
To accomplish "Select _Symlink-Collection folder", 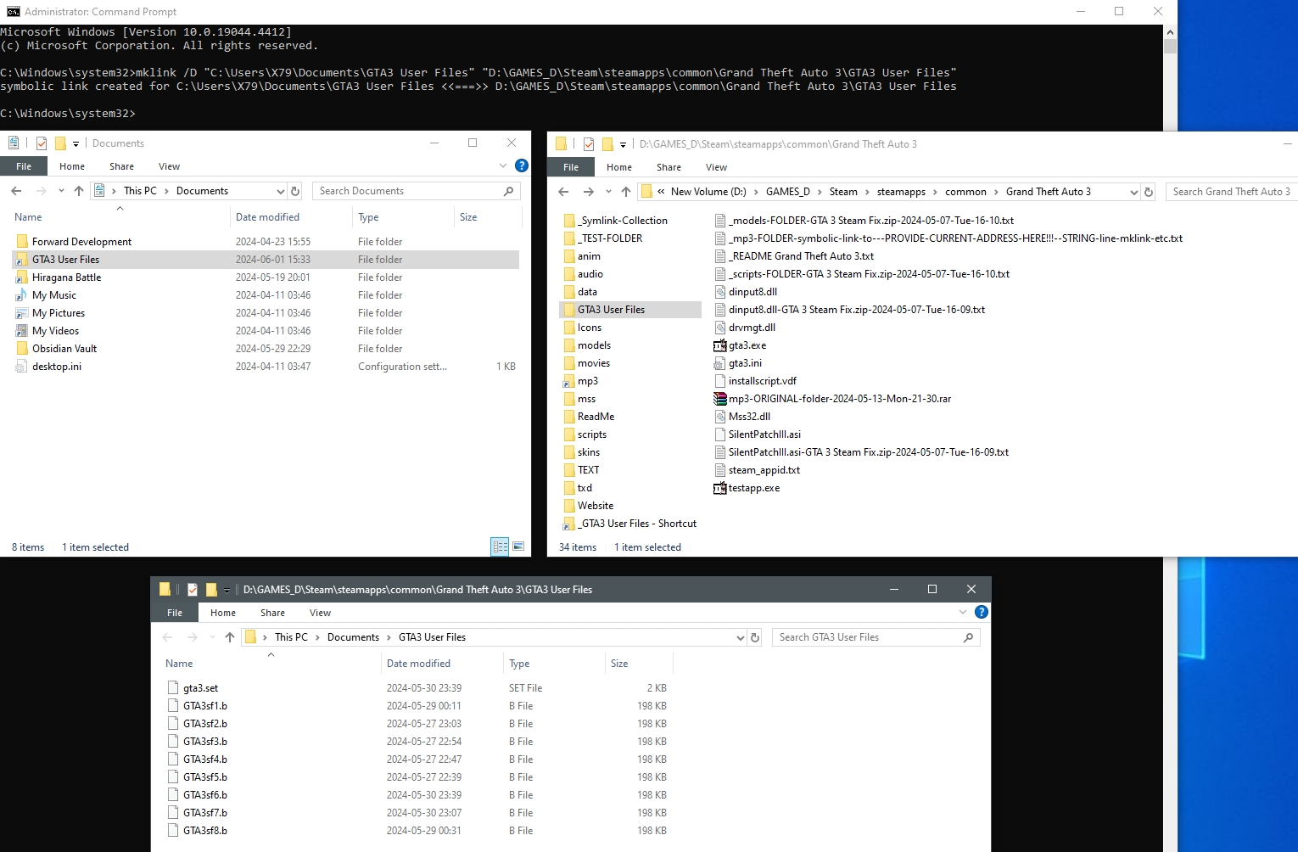I will point(615,221).
